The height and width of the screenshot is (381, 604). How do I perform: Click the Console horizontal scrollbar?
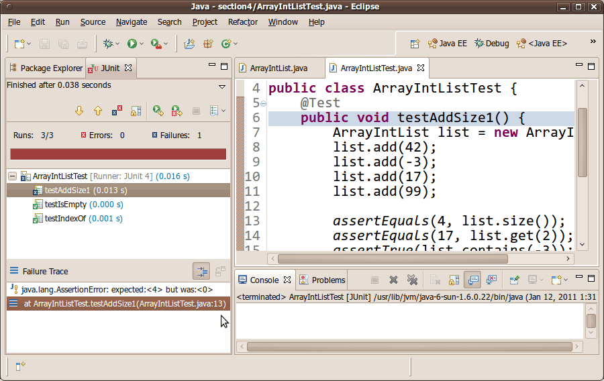click(x=409, y=347)
